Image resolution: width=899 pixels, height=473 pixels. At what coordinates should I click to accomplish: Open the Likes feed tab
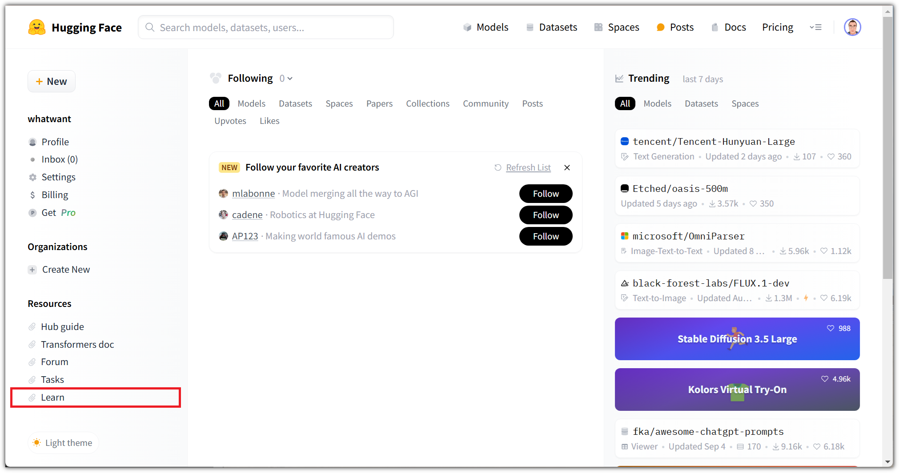tap(269, 121)
